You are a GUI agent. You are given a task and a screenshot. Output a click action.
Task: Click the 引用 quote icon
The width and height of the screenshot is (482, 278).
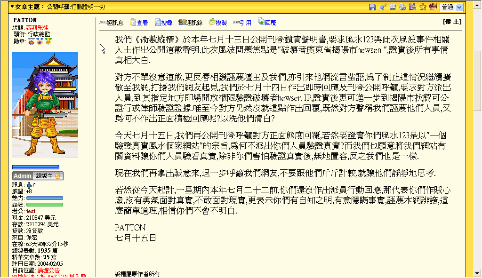coord(236,22)
